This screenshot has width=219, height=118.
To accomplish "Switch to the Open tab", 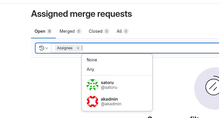I will pyautogui.click(x=43, y=31).
